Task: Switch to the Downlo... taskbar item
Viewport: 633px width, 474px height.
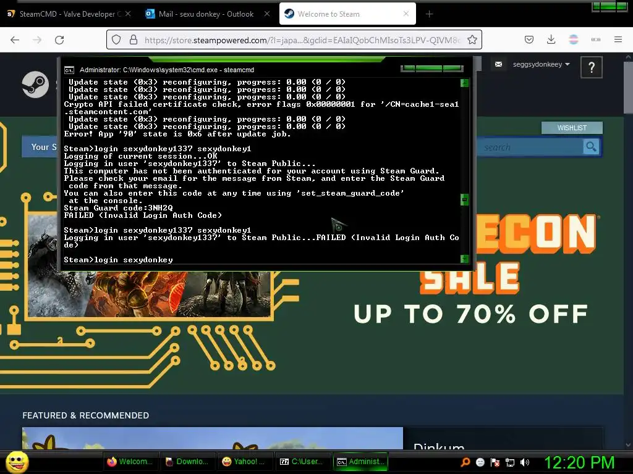Action: click(x=187, y=462)
